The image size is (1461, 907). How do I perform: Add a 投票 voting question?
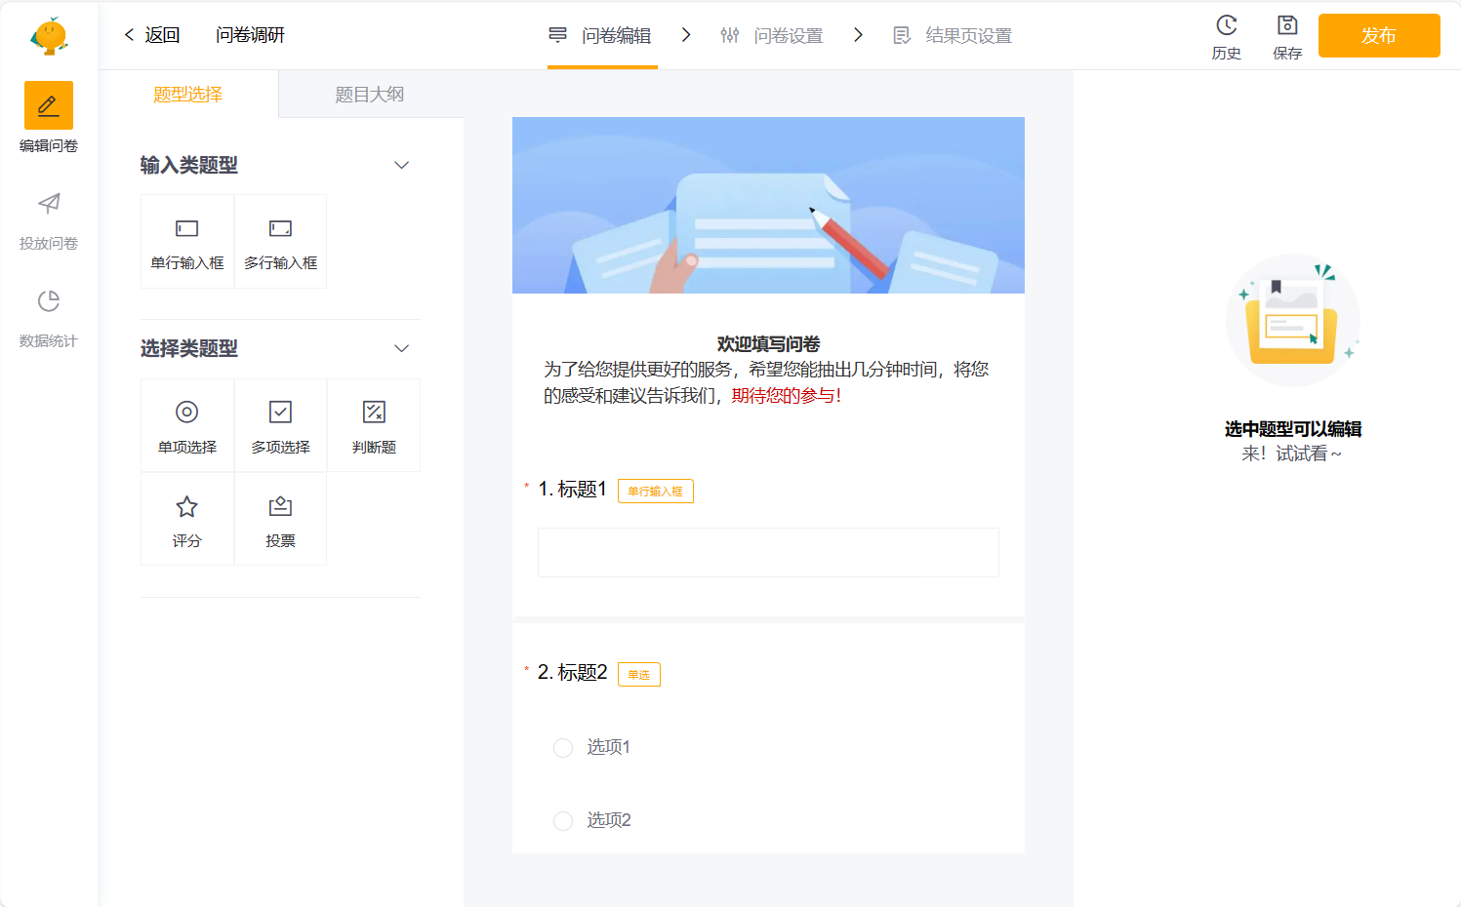(280, 519)
